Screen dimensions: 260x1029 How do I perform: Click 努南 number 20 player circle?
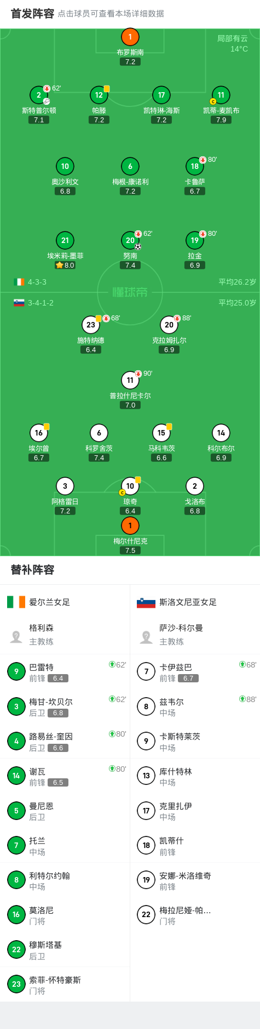pos(130,240)
